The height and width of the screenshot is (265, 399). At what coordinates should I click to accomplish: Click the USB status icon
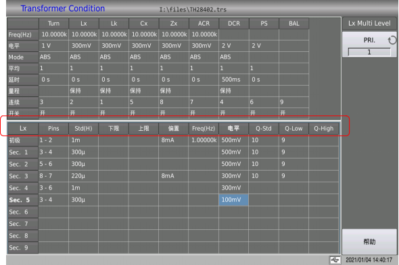tap(335, 260)
